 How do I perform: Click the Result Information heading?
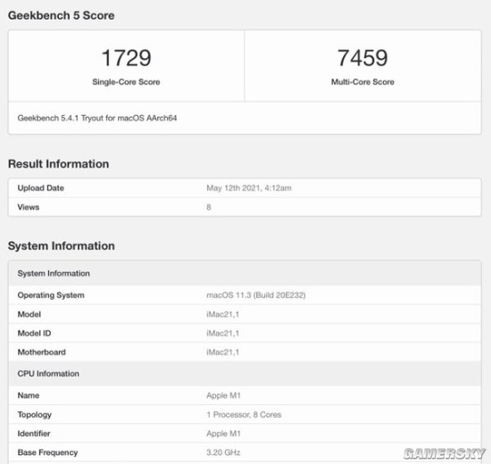pos(59,164)
